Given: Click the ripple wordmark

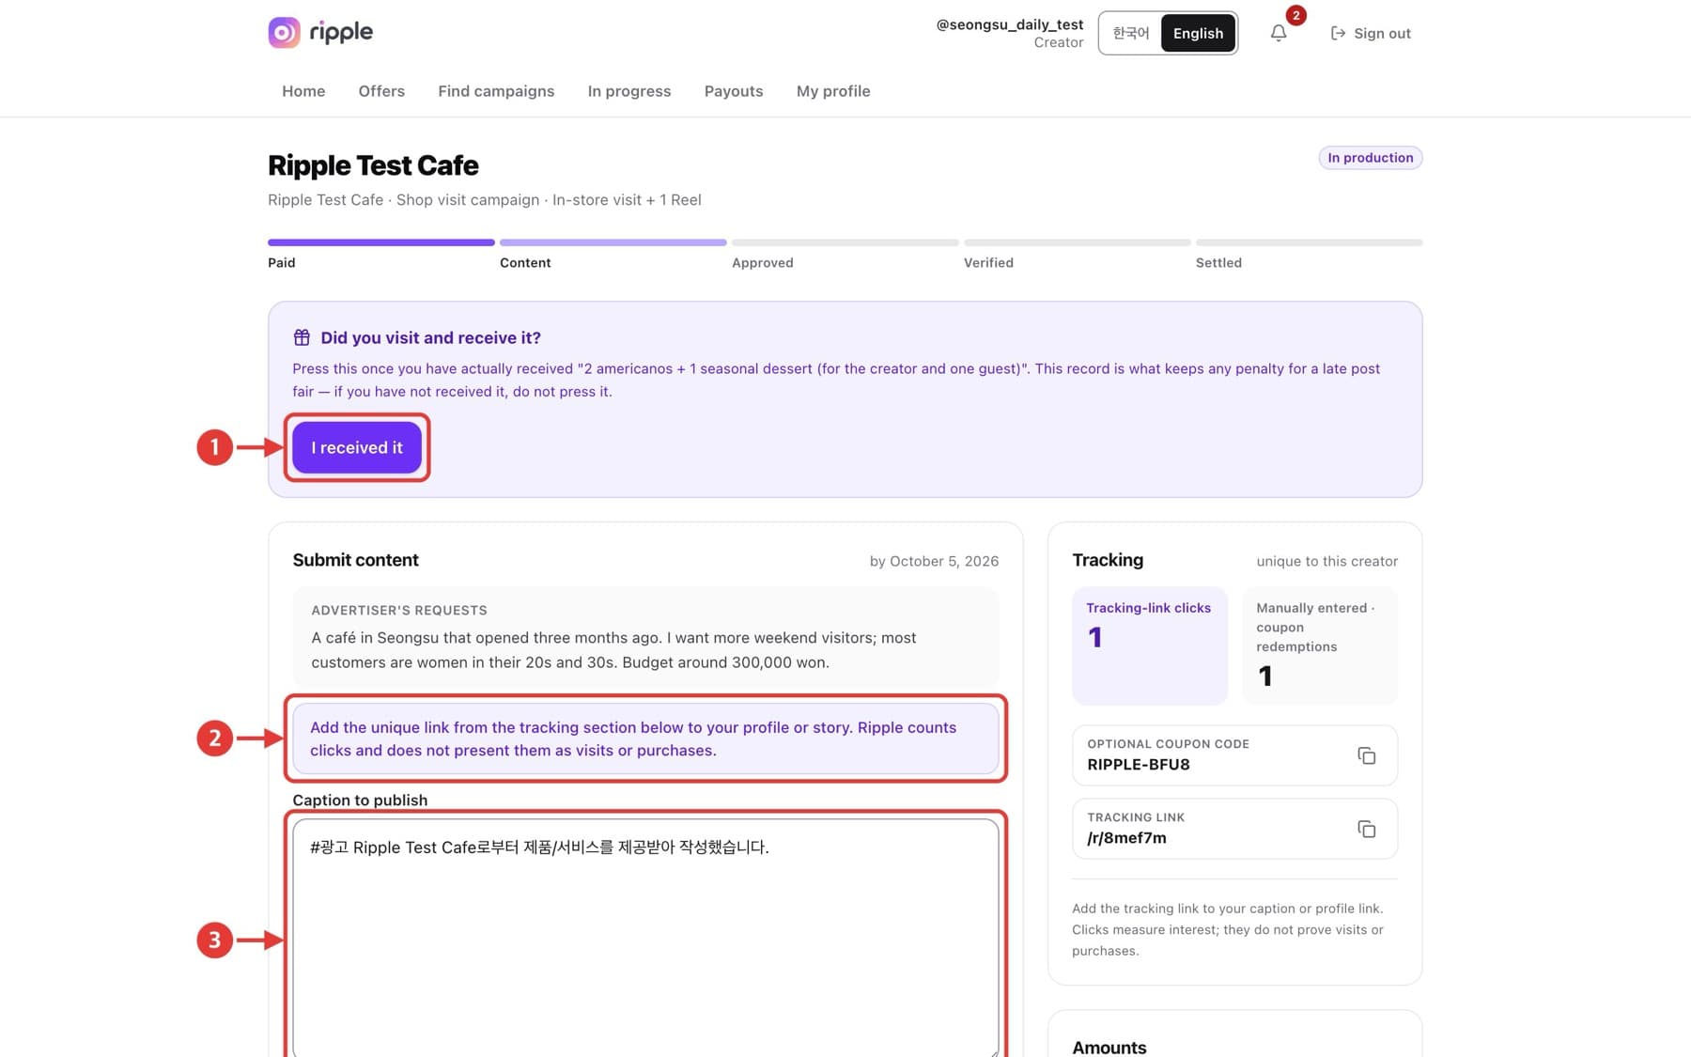Looking at the screenshot, I should coord(341,32).
